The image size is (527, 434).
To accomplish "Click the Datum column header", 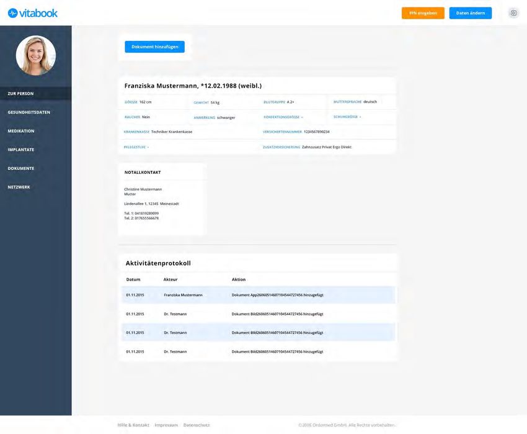I will 133,279.
